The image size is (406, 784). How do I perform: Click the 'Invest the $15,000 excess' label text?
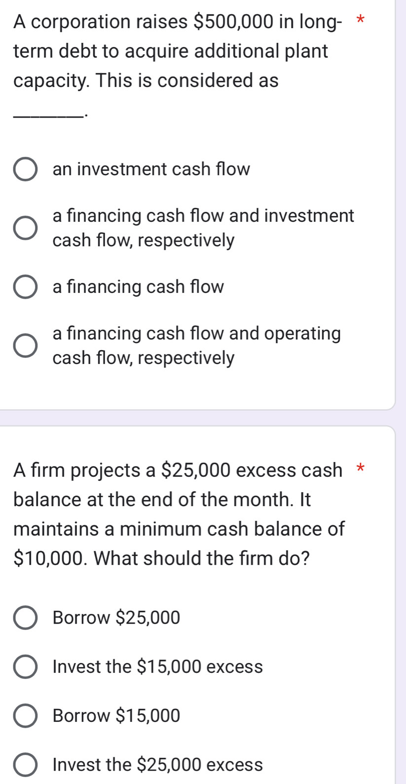pyautogui.click(x=157, y=667)
